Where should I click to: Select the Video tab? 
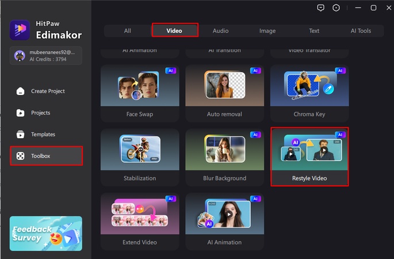(x=174, y=31)
